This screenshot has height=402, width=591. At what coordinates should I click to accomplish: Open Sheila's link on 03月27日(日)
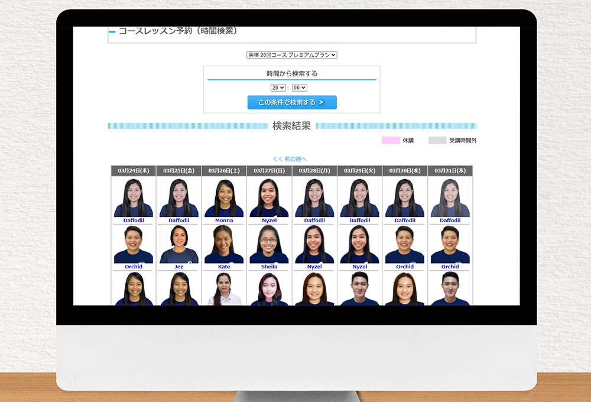click(x=269, y=267)
